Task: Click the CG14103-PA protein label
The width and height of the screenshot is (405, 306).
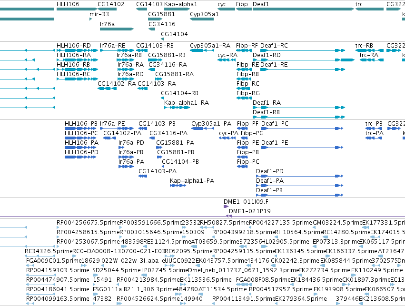Action: tap(158, 171)
